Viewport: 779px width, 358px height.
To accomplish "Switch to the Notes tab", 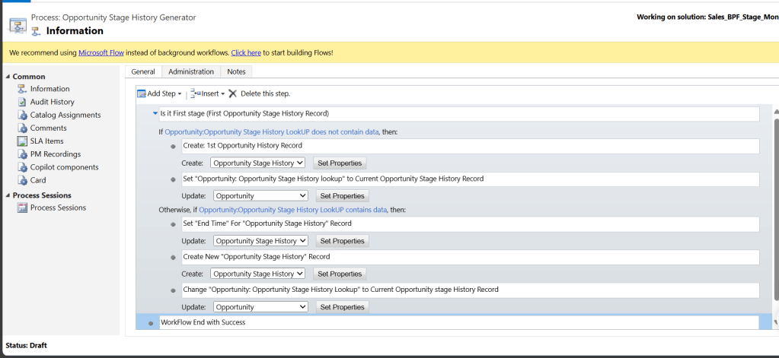I will (237, 72).
